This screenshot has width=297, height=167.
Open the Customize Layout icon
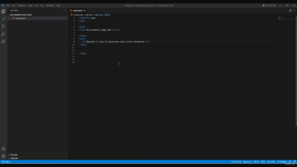(x=274, y=6)
